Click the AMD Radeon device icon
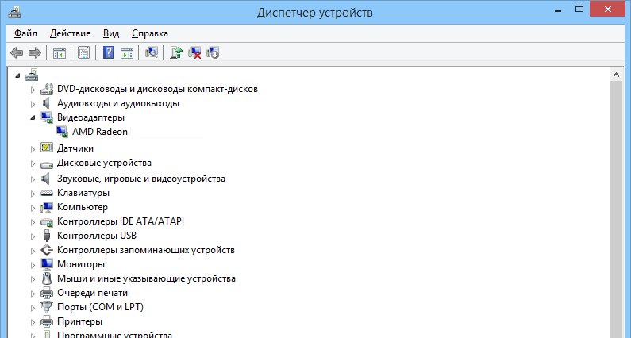This screenshot has height=338, width=631. (62, 132)
